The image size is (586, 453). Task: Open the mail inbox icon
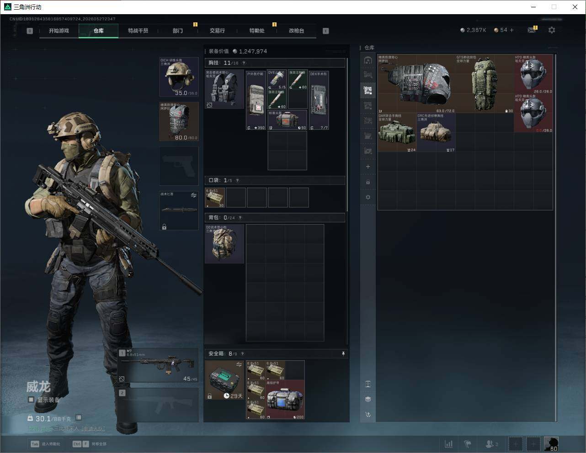(x=532, y=30)
